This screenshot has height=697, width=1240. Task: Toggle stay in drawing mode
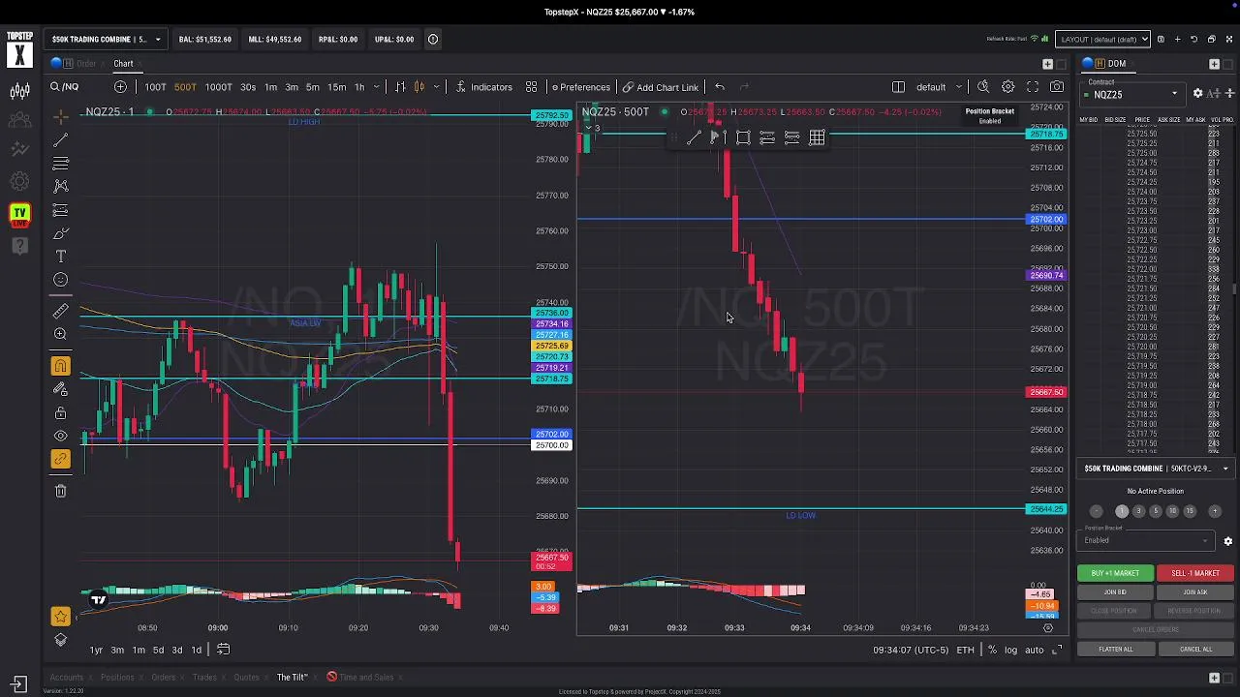[x=60, y=389]
